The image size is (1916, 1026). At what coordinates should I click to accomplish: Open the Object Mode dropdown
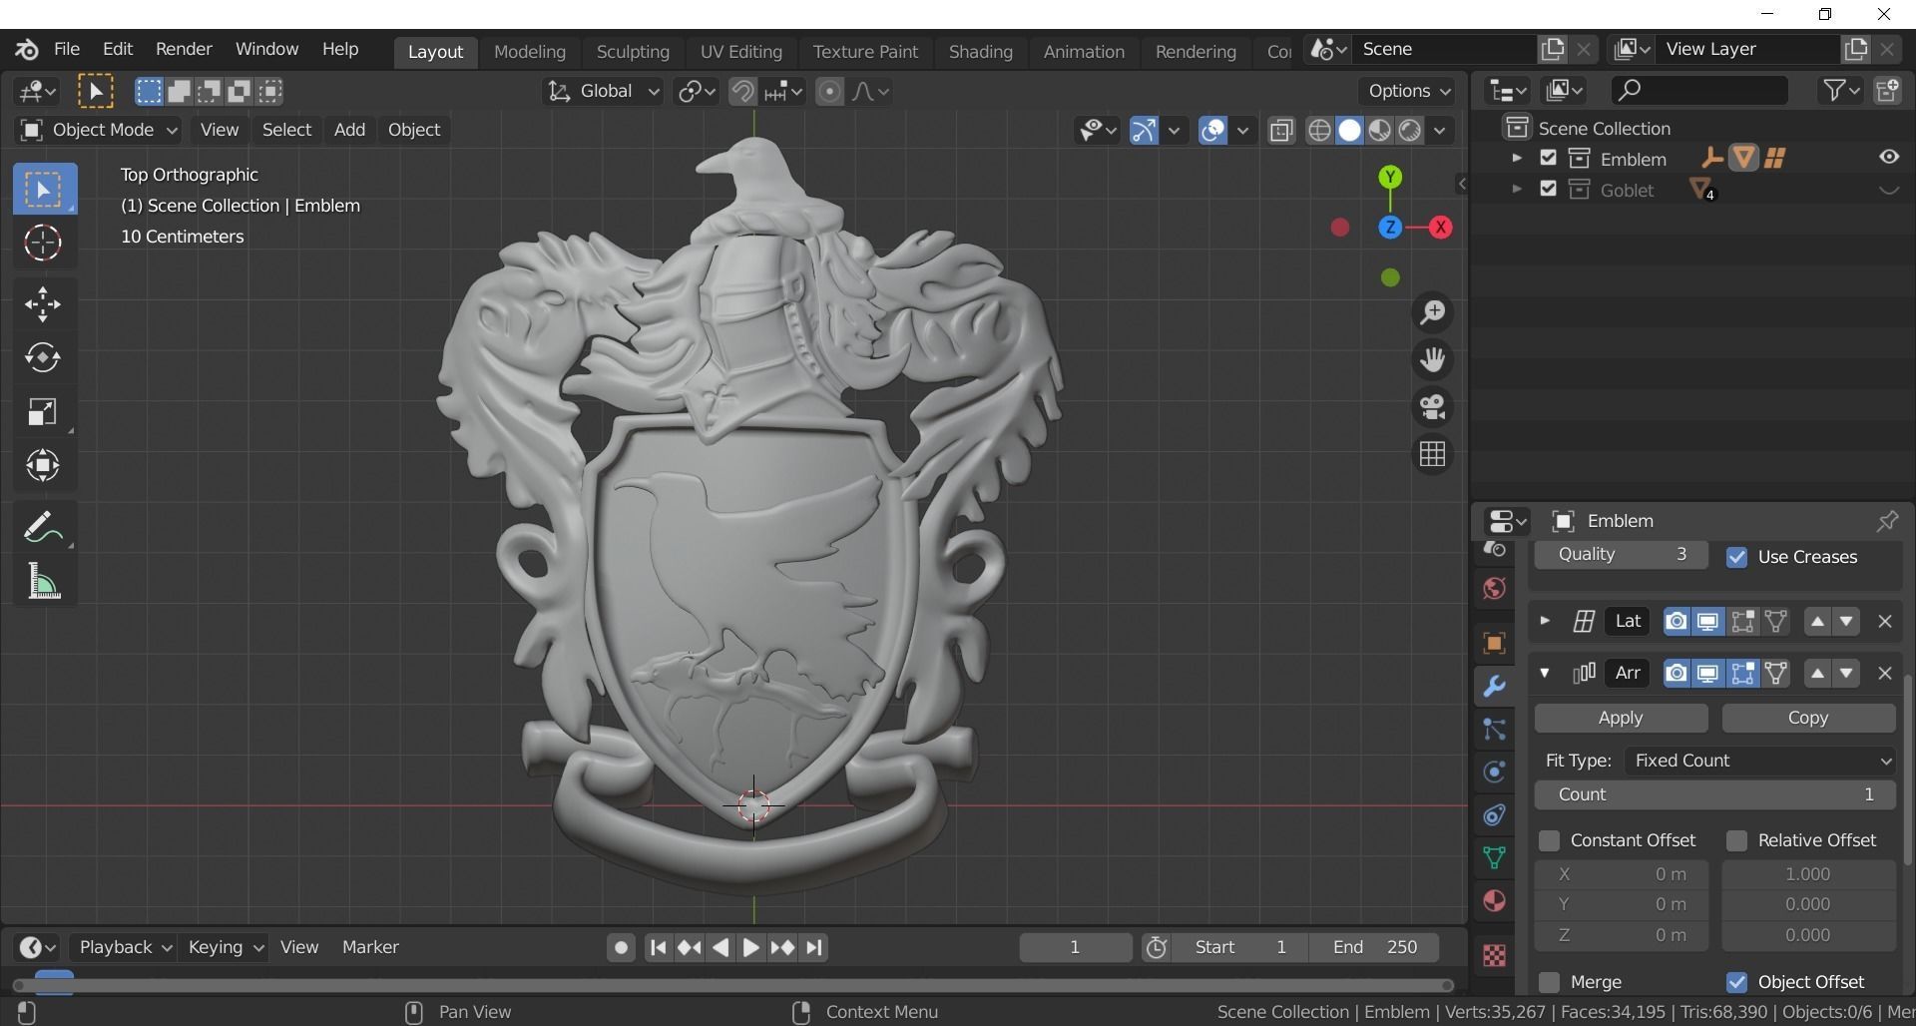click(99, 131)
